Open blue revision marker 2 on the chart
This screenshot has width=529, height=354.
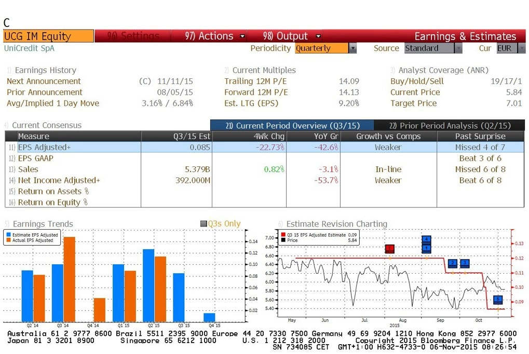(452, 263)
